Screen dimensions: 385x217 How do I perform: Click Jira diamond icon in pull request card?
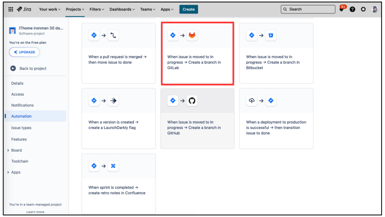coord(94,35)
